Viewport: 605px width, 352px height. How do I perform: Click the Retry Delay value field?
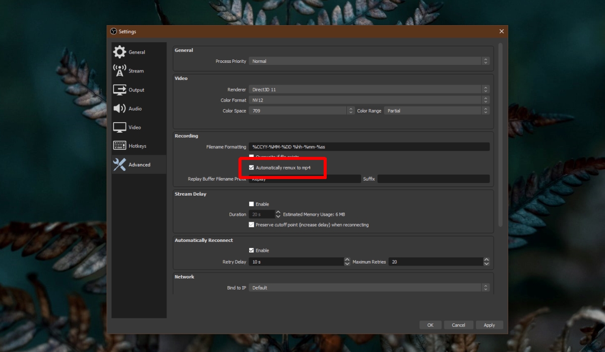tap(296, 262)
